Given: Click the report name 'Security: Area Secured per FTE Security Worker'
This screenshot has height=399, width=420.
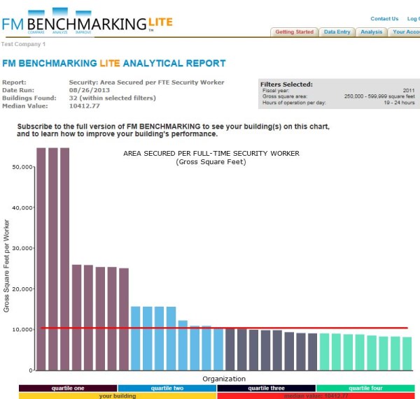Looking at the screenshot, I should pyautogui.click(x=146, y=82).
